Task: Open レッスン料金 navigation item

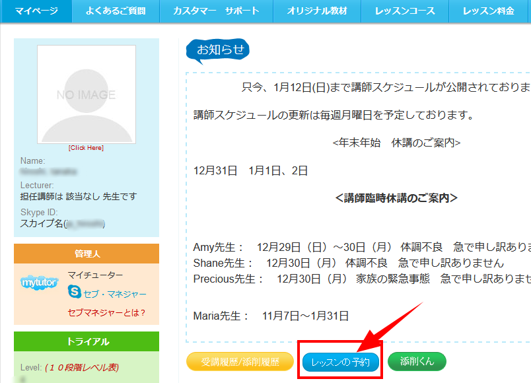Action: click(489, 11)
